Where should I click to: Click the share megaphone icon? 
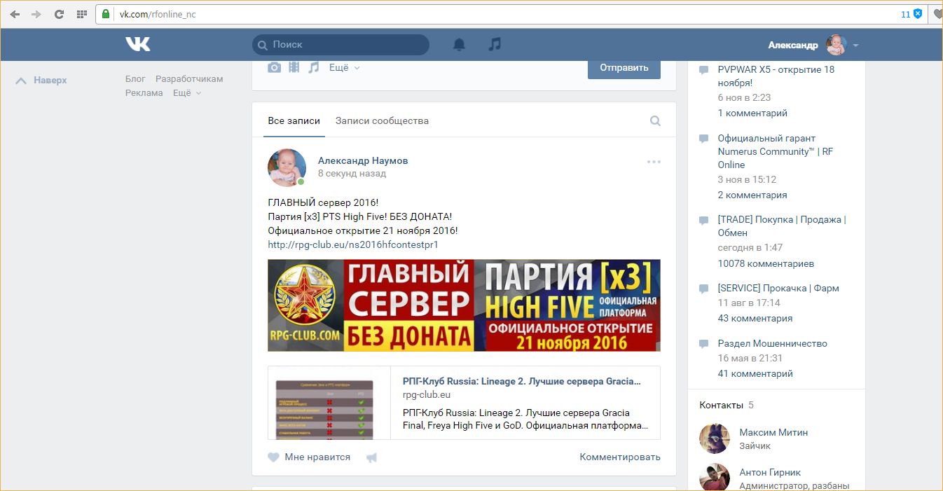[x=372, y=457]
